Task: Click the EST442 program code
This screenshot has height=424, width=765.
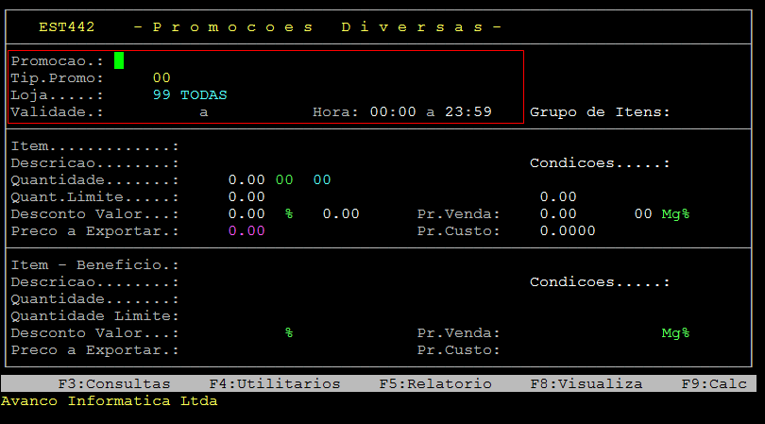Action: click(x=67, y=26)
